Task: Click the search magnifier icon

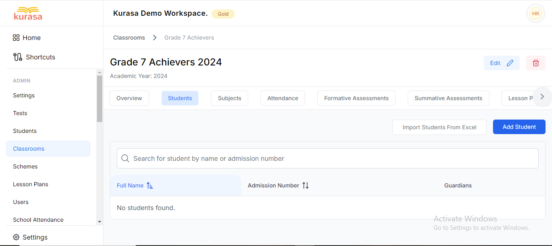Action: [x=125, y=158]
